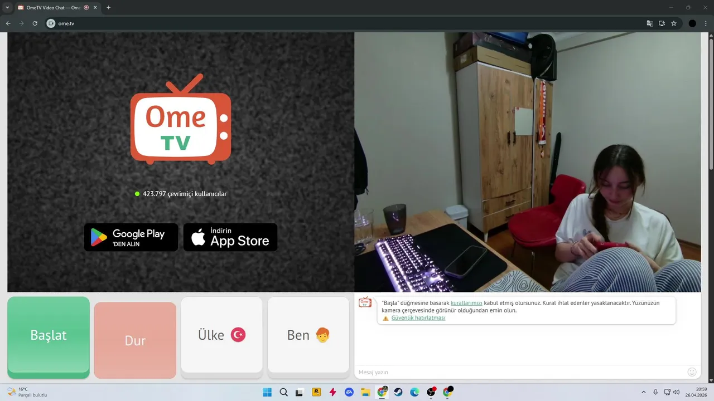Reload the ome.tv page

click(x=35, y=23)
